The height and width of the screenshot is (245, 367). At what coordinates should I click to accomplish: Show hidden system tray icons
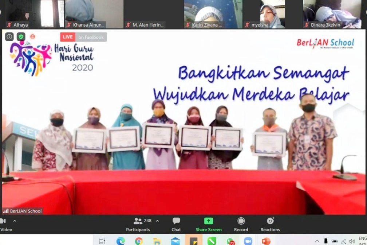pyautogui.click(x=317, y=241)
